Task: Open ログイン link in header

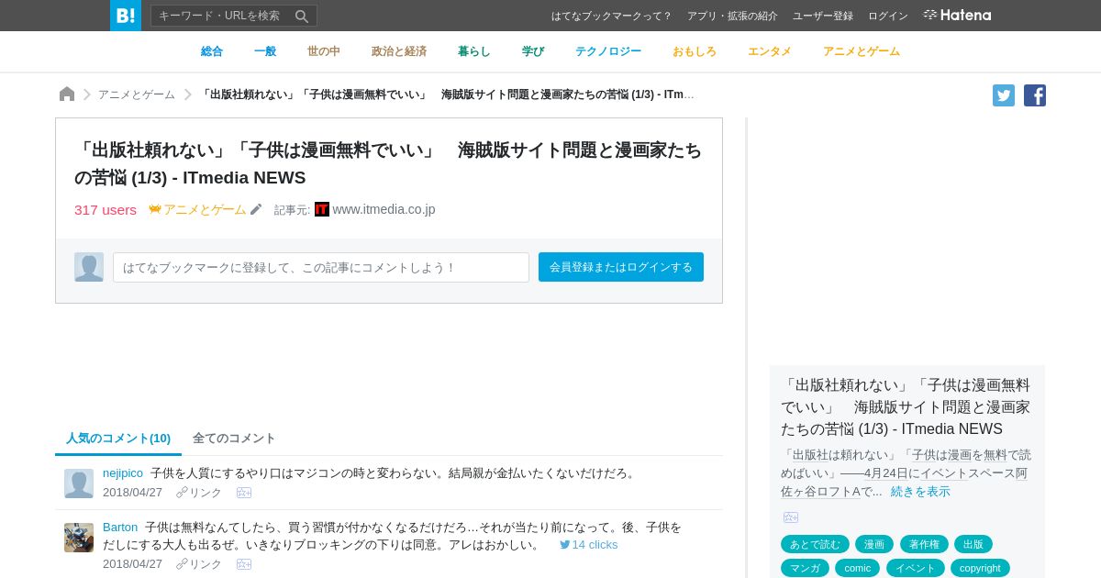Action: pyautogui.click(x=888, y=16)
